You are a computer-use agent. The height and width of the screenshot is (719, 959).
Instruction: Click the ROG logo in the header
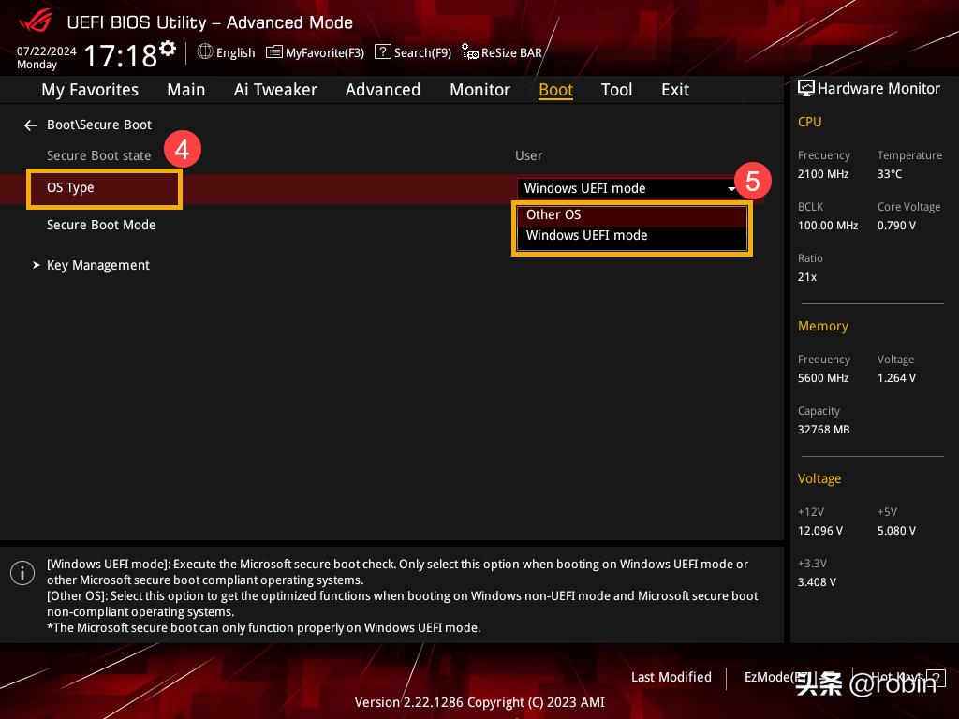coord(35,22)
